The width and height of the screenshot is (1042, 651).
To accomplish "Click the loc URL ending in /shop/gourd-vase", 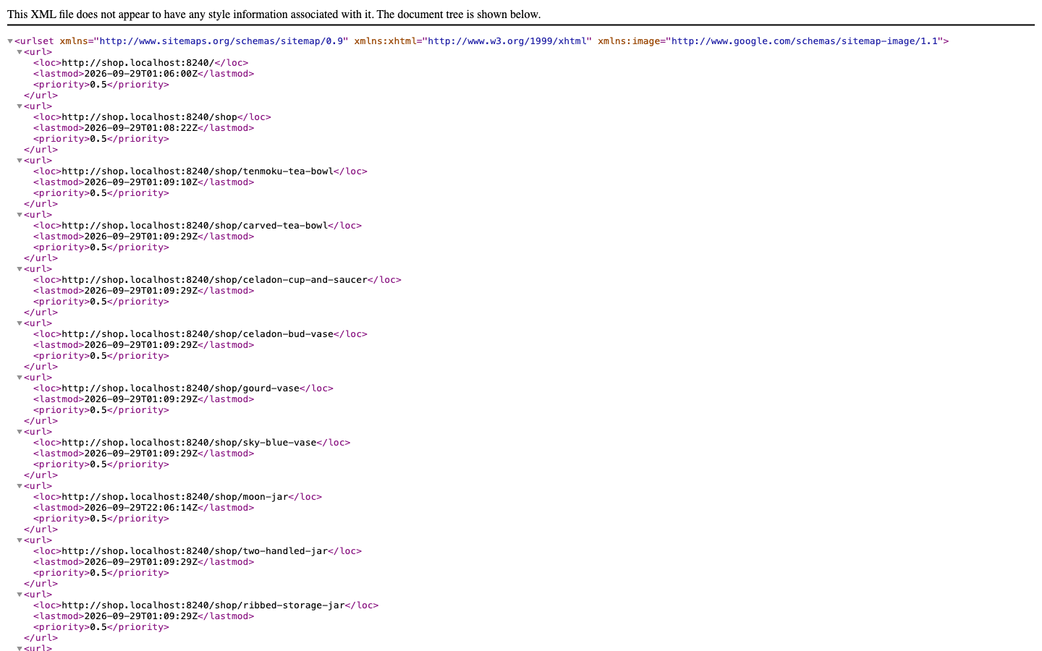I will point(181,388).
